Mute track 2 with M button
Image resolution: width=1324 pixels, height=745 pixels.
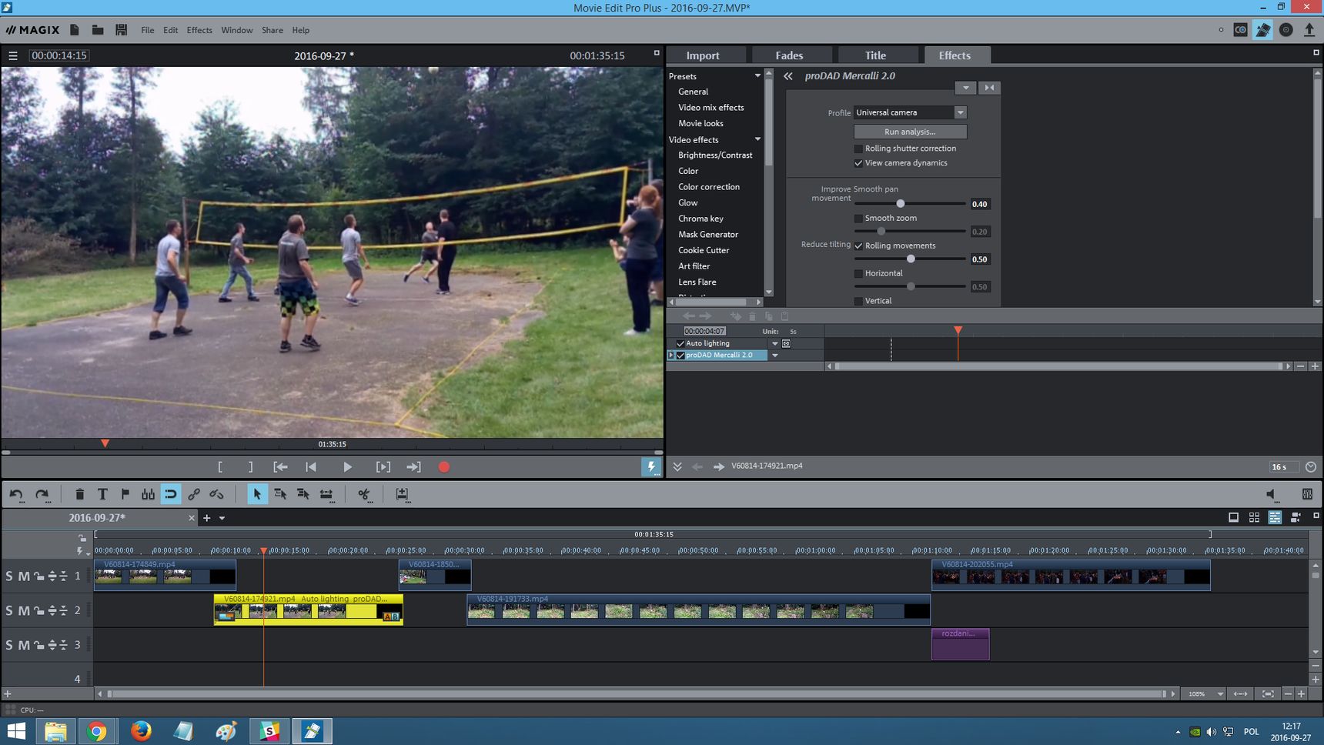(x=24, y=610)
